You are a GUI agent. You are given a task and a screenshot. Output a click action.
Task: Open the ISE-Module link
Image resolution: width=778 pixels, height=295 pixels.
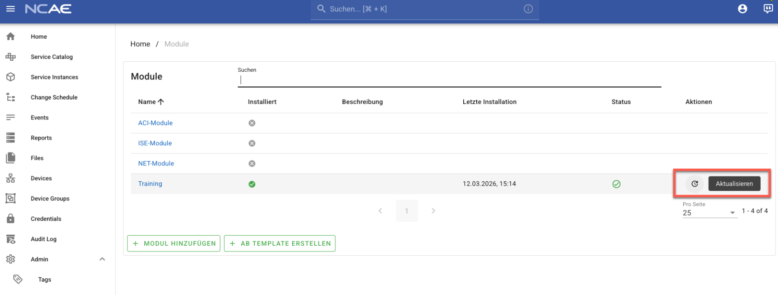tap(155, 143)
